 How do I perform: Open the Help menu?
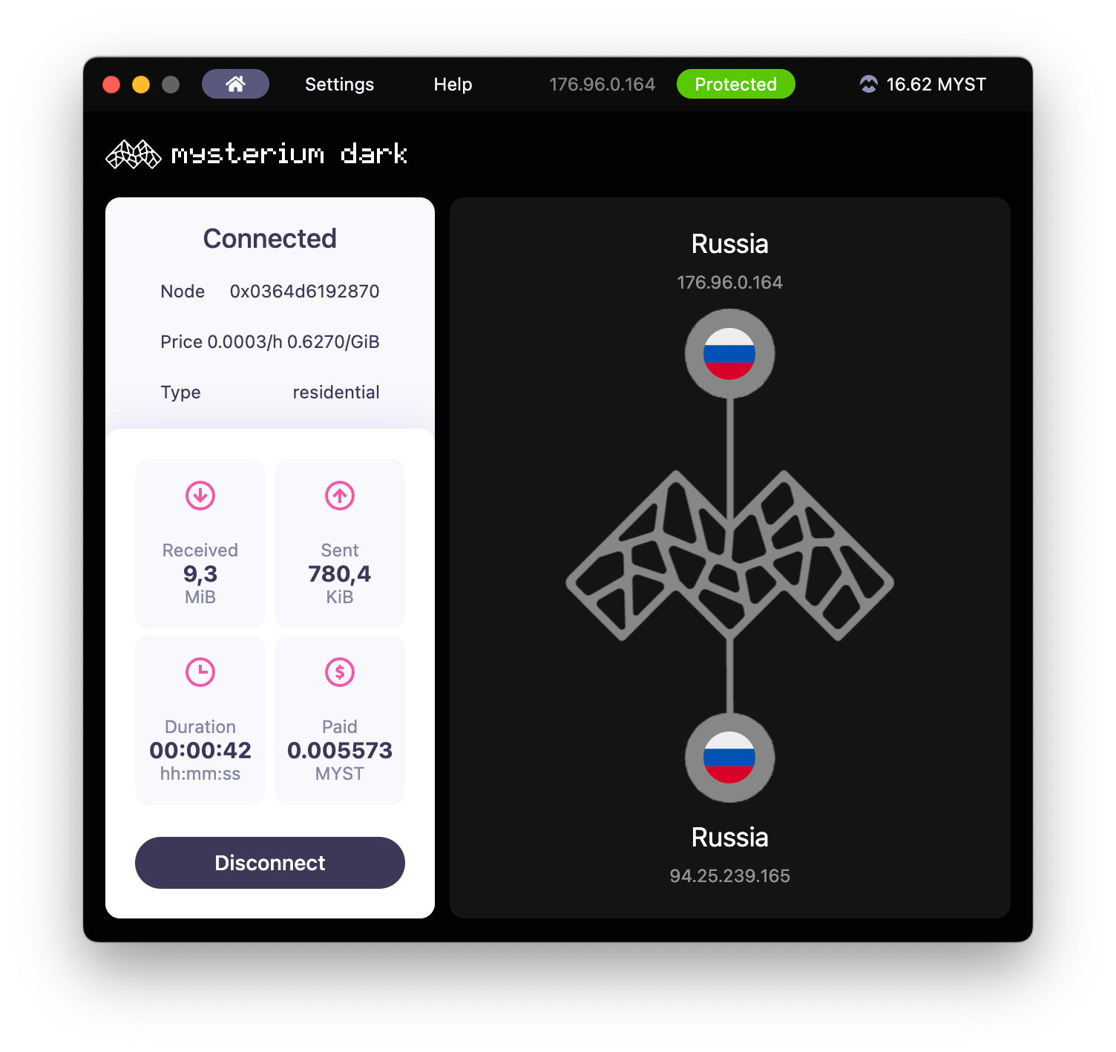tap(453, 85)
